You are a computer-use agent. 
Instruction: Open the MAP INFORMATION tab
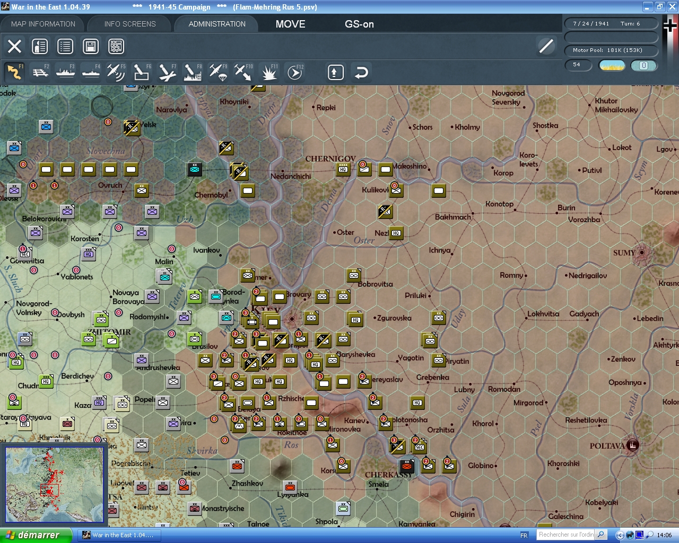coord(43,24)
